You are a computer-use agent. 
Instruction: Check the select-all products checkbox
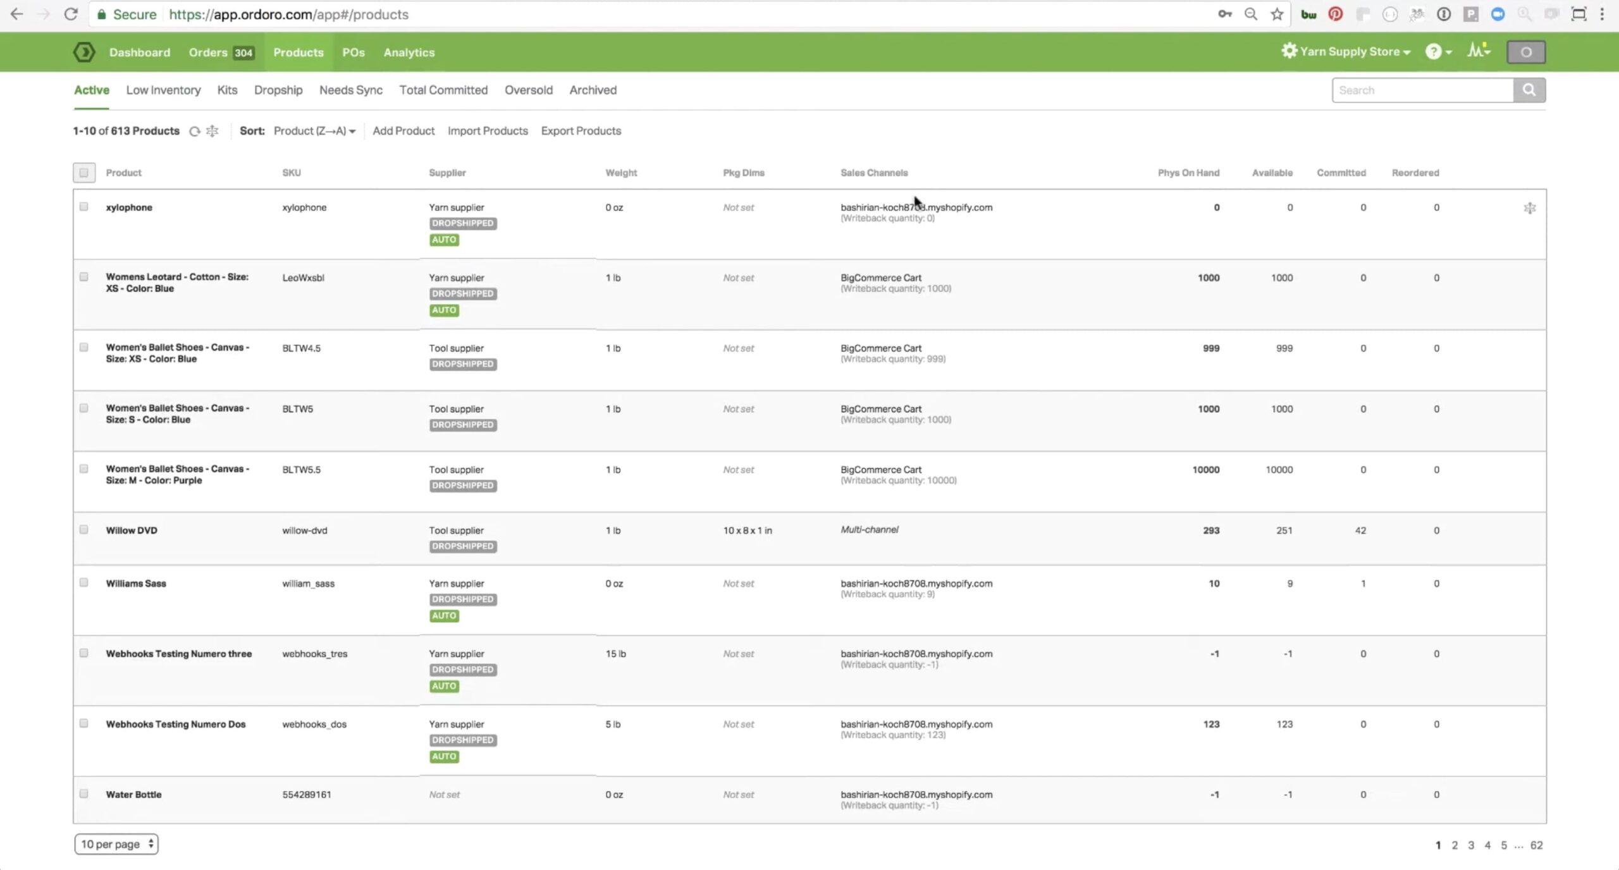click(83, 173)
